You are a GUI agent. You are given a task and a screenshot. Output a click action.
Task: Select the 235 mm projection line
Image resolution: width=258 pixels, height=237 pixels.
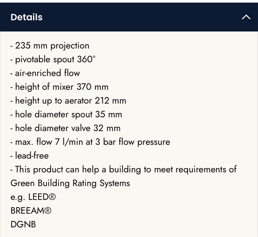tap(50, 46)
